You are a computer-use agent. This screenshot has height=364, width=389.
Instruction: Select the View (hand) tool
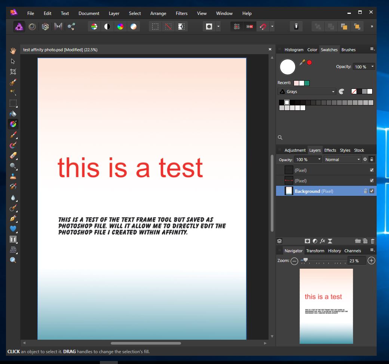click(13, 51)
